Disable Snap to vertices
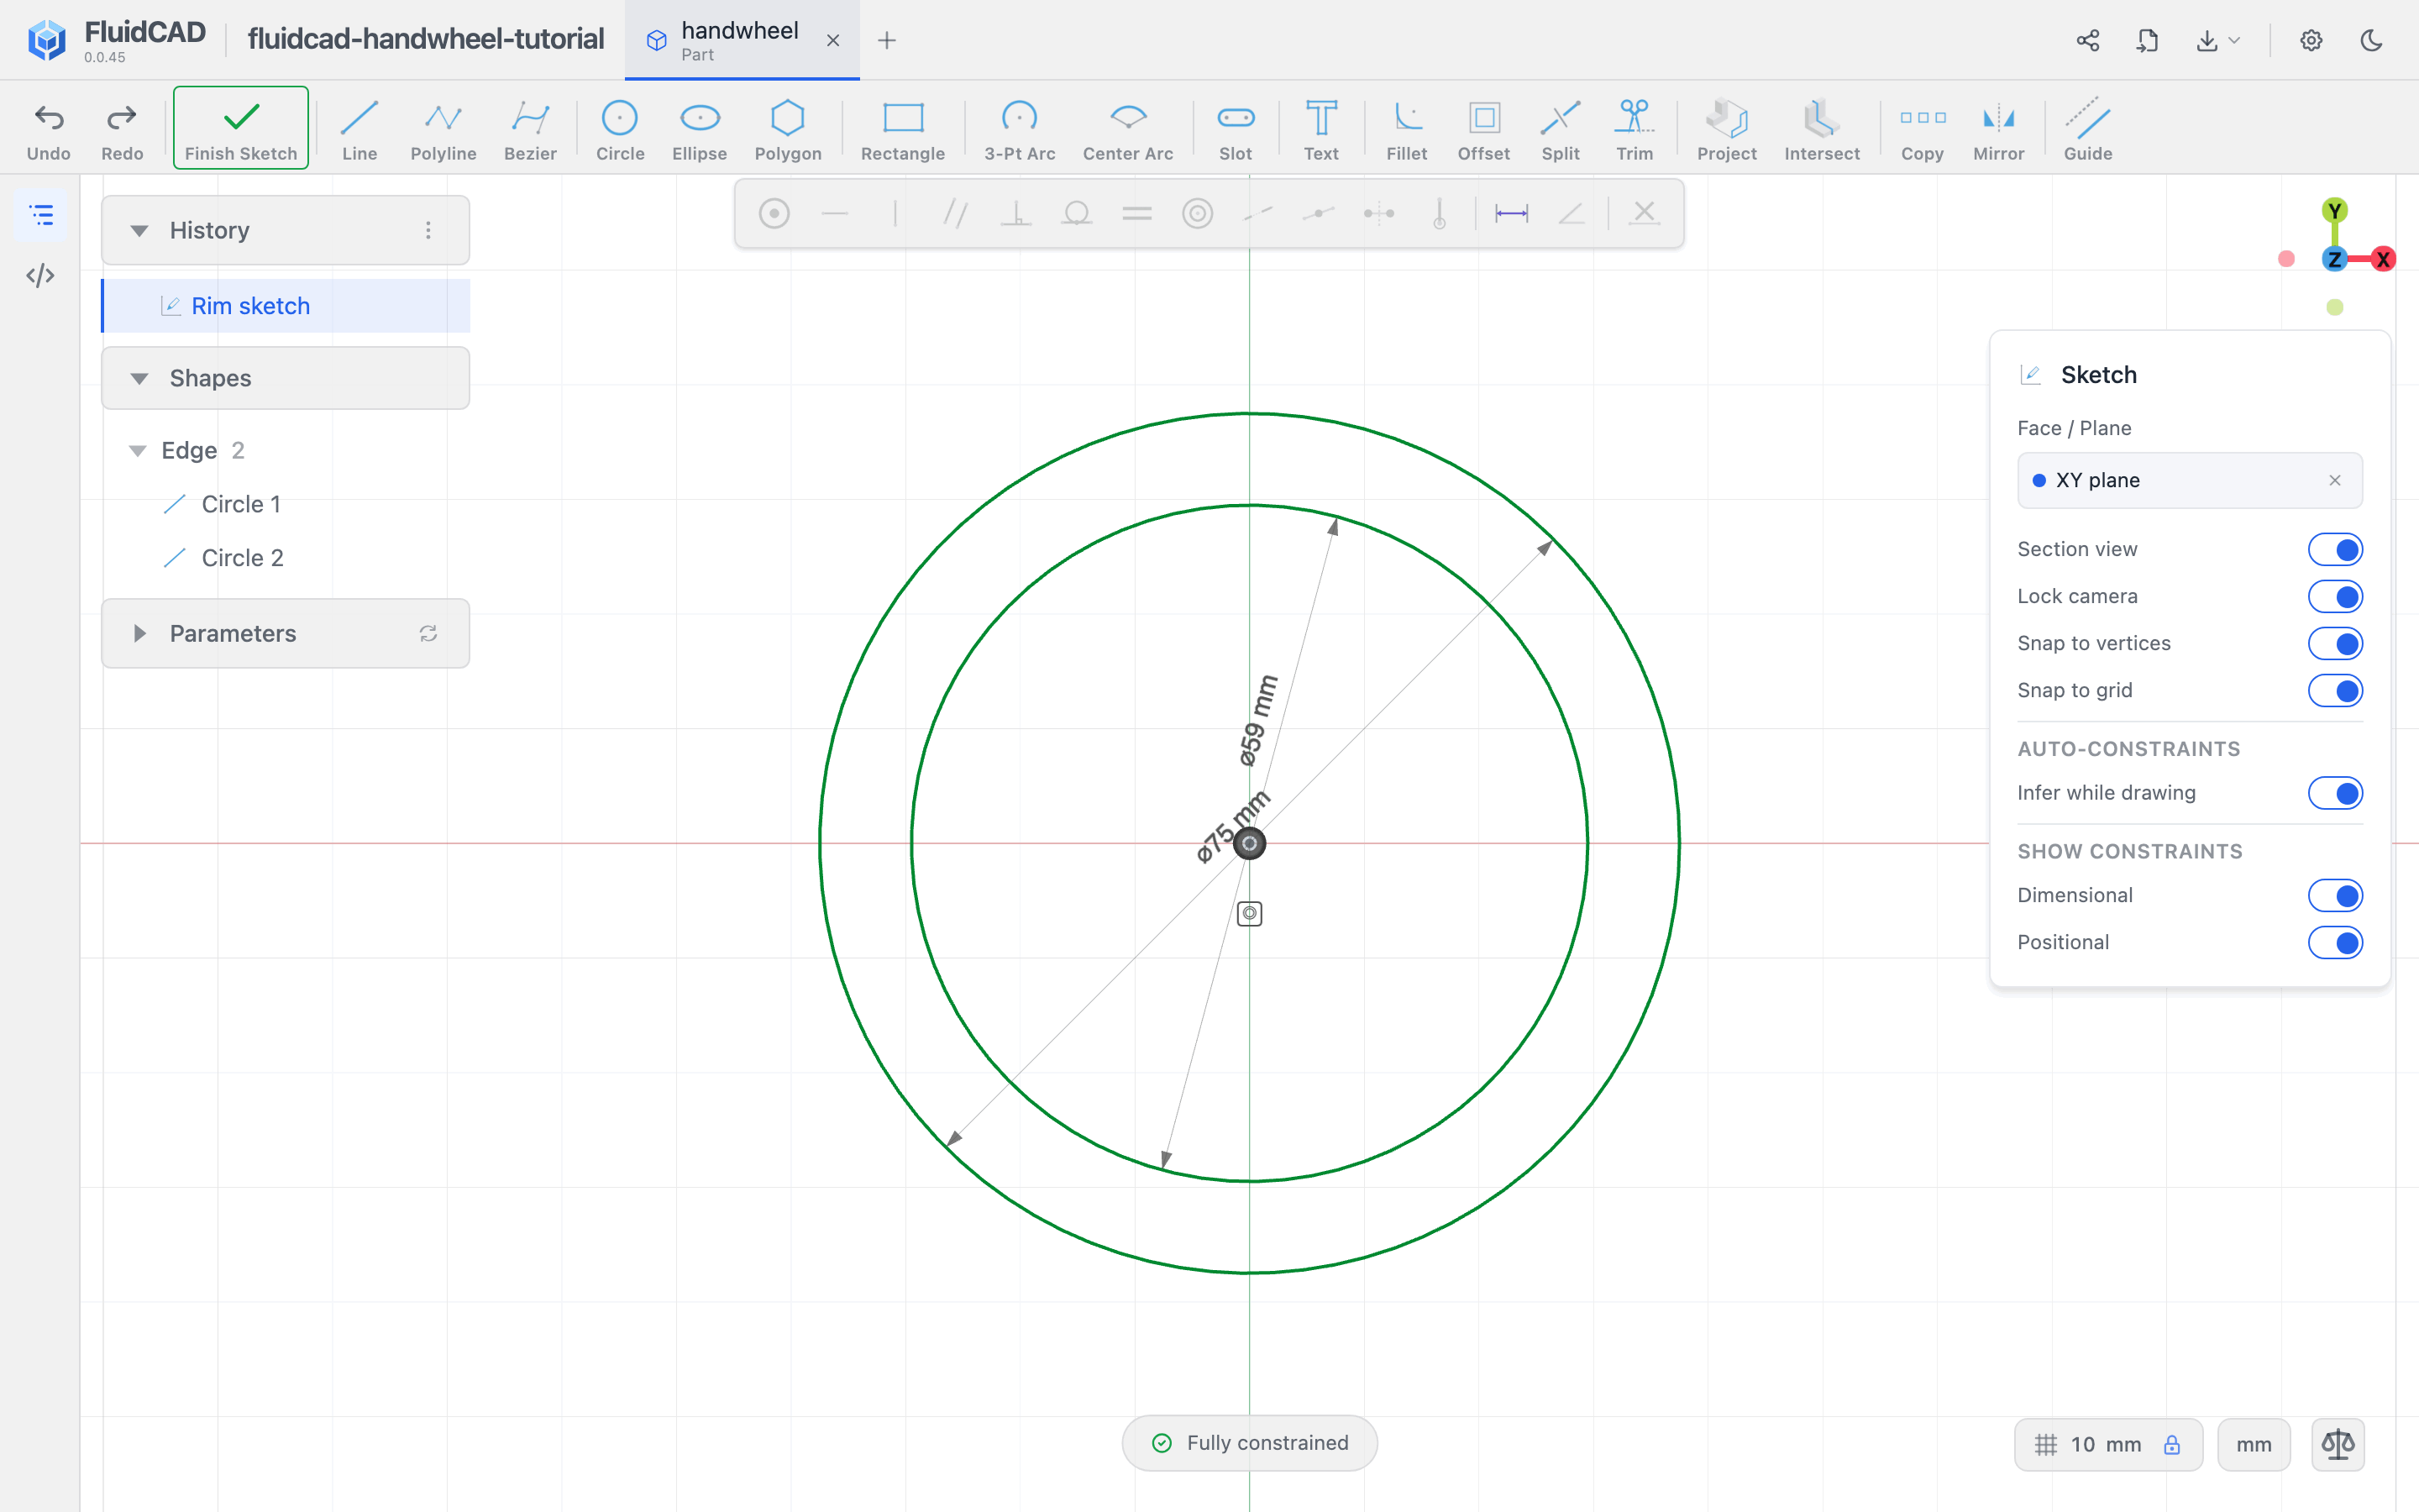Viewport: 2419px width, 1512px height. 2335,643
